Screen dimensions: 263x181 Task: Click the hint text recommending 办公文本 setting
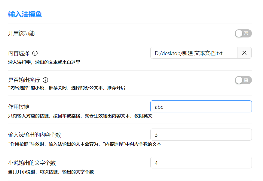tap(66, 88)
